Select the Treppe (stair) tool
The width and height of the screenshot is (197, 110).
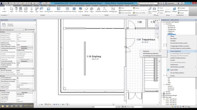coord(92,9)
